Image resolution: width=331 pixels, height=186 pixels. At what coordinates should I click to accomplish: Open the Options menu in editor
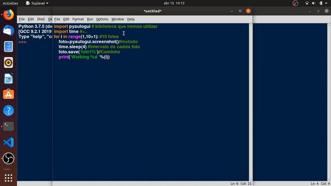(x=102, y=19)
